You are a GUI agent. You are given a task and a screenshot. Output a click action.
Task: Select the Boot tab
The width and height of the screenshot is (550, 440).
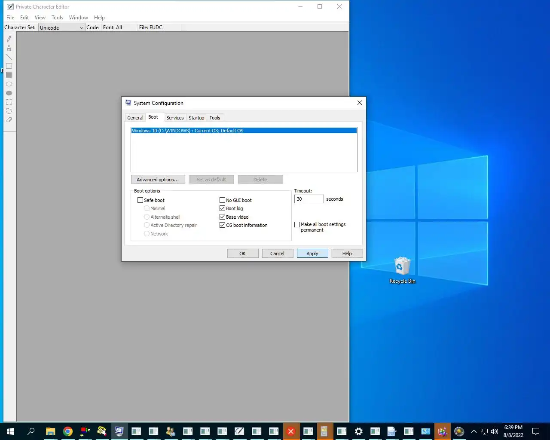pos(153,117)
